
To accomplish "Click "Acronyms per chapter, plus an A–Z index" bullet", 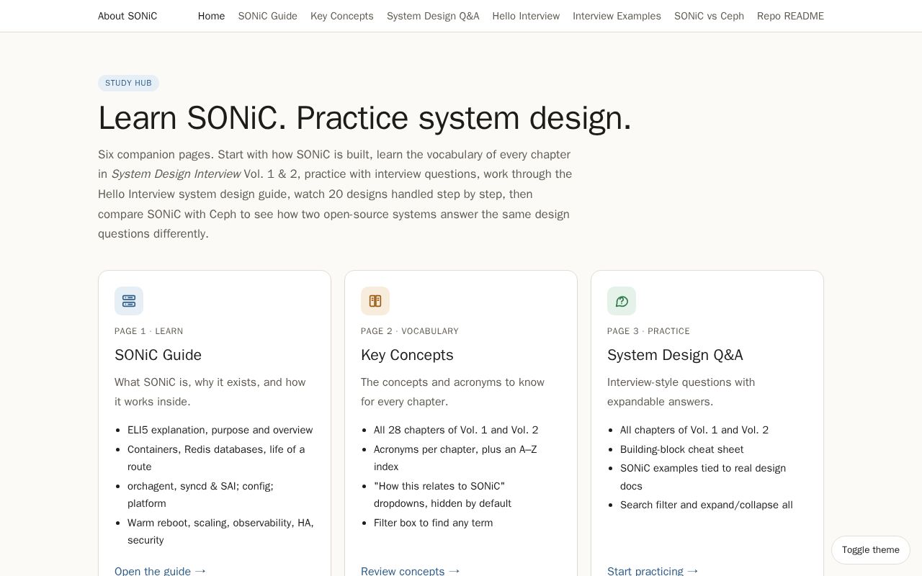I will (x=455, y=458).
